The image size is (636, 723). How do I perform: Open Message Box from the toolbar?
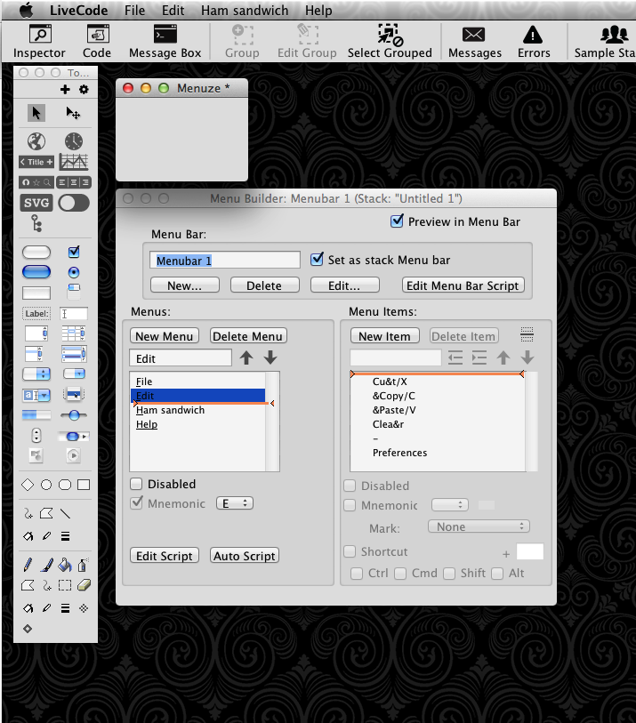(x=165, y=42)
